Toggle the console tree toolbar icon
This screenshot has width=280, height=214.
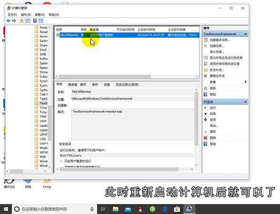28,21
